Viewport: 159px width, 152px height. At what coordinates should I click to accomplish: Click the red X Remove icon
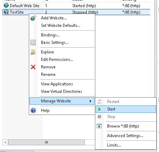33,67
